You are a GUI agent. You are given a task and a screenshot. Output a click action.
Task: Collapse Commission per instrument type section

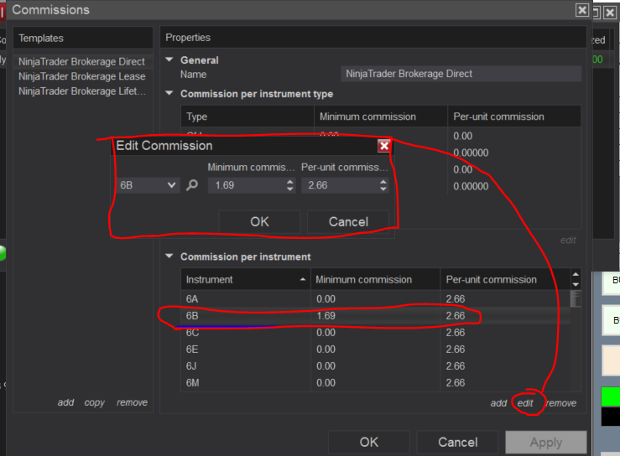169,93
